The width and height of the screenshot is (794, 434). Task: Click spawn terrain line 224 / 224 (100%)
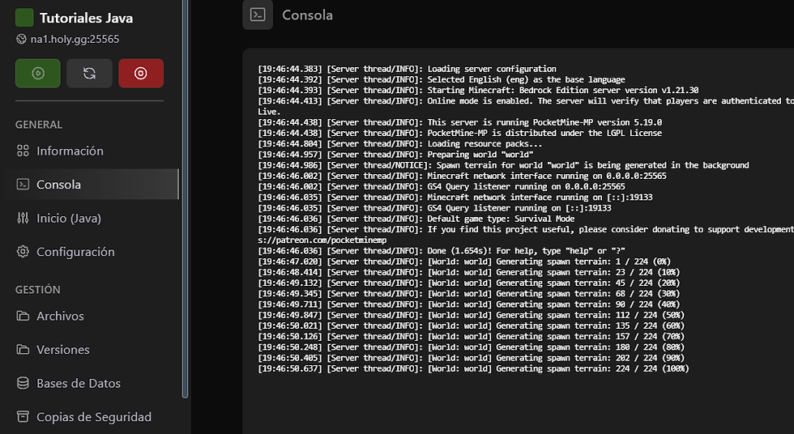473,368
